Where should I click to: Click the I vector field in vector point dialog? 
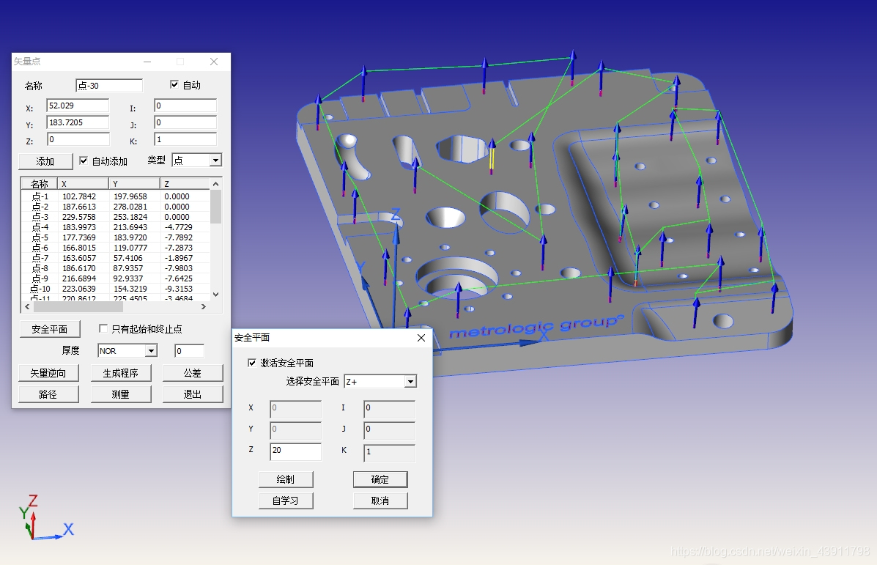click(185, 106)
